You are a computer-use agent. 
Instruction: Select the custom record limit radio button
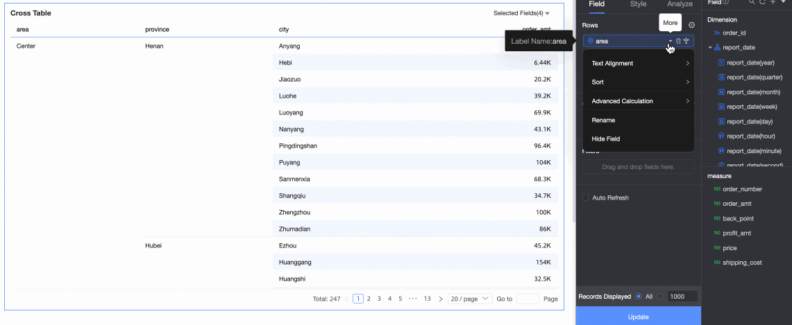[659, 297]
